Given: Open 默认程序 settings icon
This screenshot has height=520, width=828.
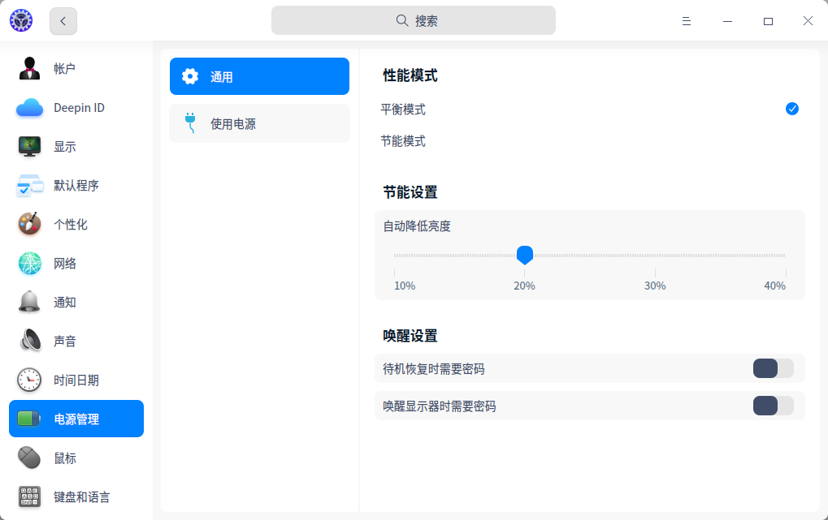Looking at the screenshot, I should click(30, 186).
